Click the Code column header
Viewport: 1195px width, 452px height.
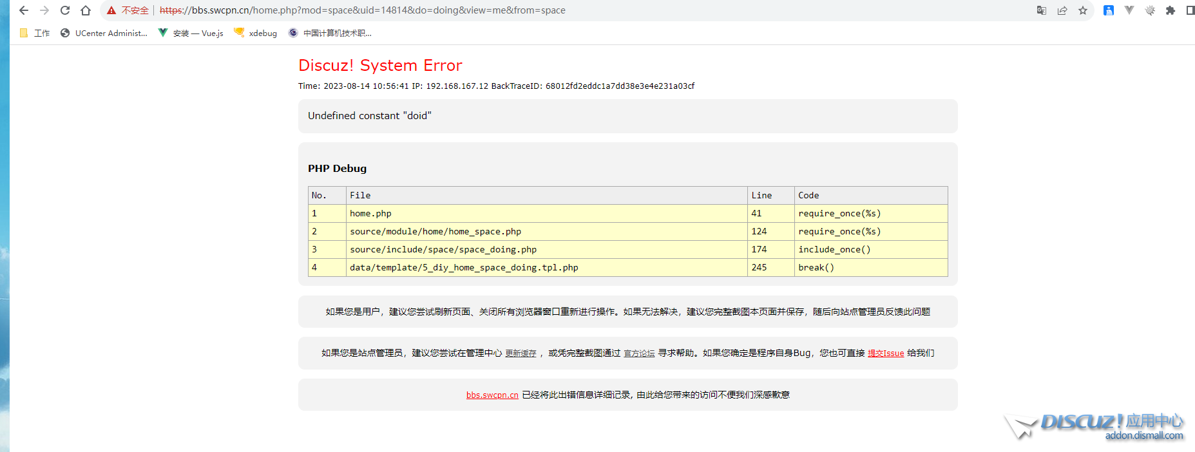click(871, 195)
